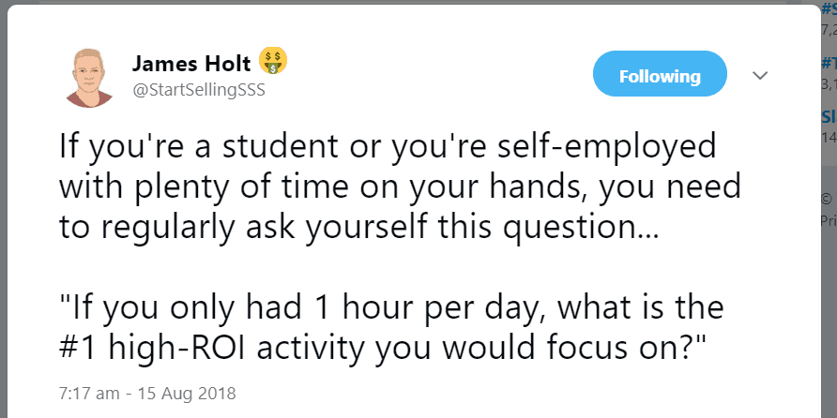Toggle the Following button
Image resolution: width=837 pixels, height=418 pixels.
(x=660, y=75)
